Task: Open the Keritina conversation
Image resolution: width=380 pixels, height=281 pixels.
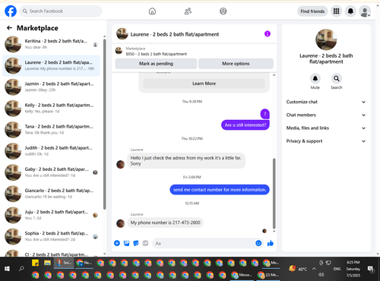Action: [x=52, y=44]
